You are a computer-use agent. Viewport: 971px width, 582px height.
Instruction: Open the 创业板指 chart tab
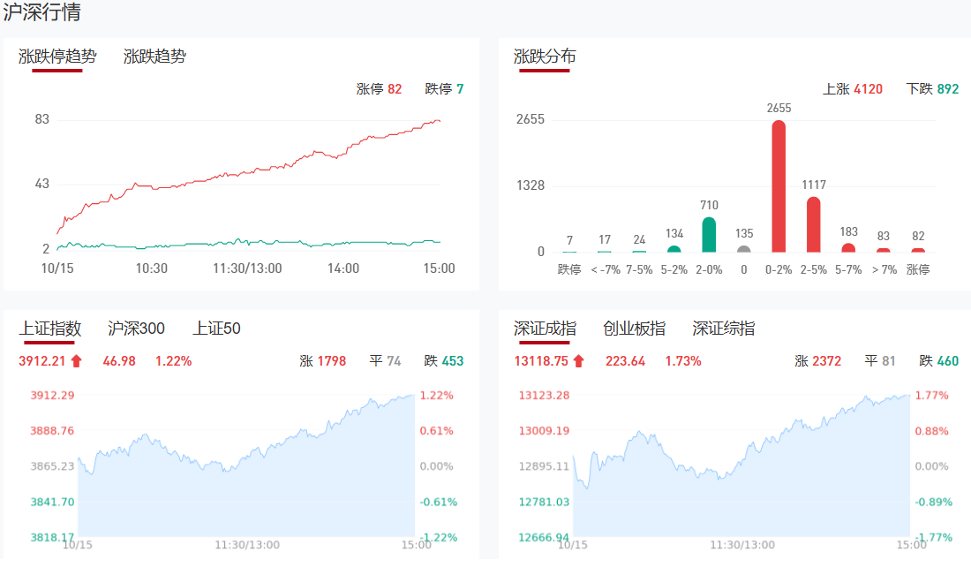(x=634, y=329)
